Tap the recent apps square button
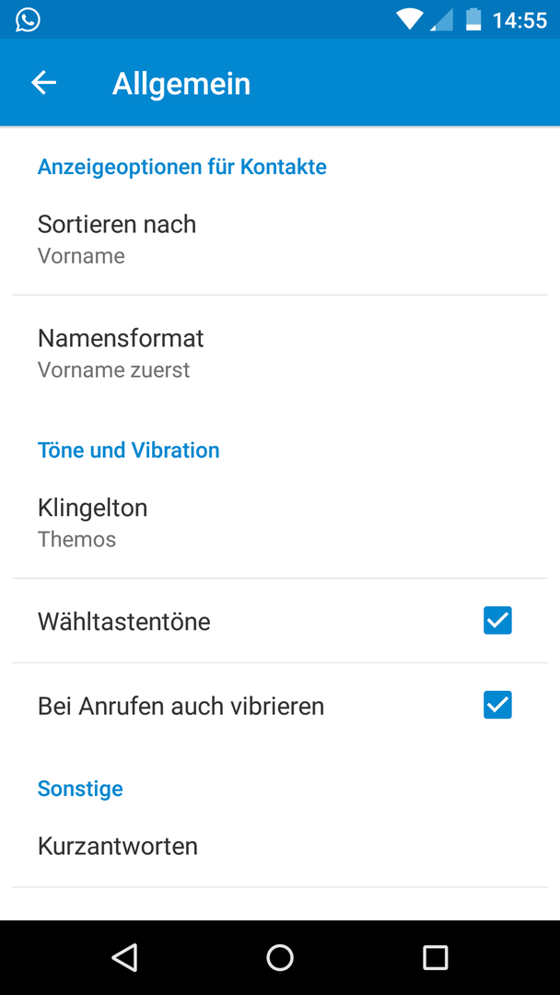560x995 pixels. tap(435, 957)
